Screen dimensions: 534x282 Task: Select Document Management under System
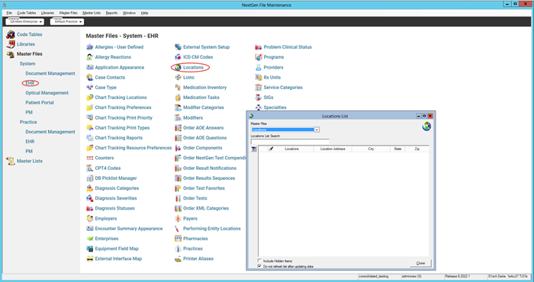point(50,73)
